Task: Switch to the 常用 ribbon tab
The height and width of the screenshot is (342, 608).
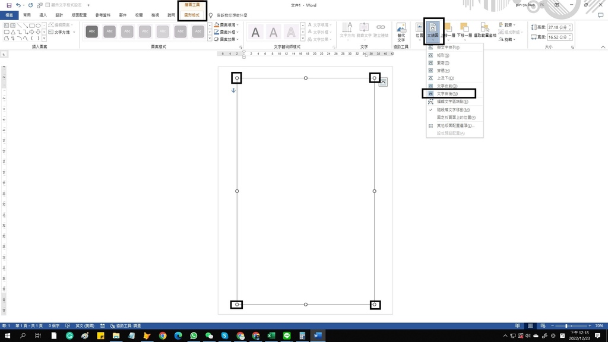Action: point(27,15)
